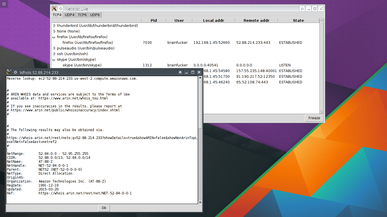Click the arin.net whois_tou.html URL text
Image resolution: width=387 pixels, height=217 pixels.
coord(73,98)
